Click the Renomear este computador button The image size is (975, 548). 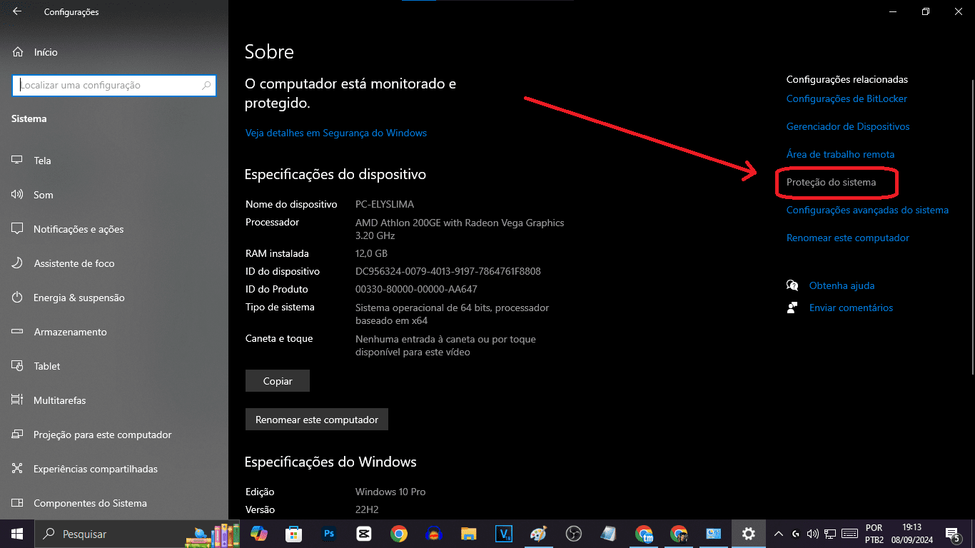(x=316, y=419)
